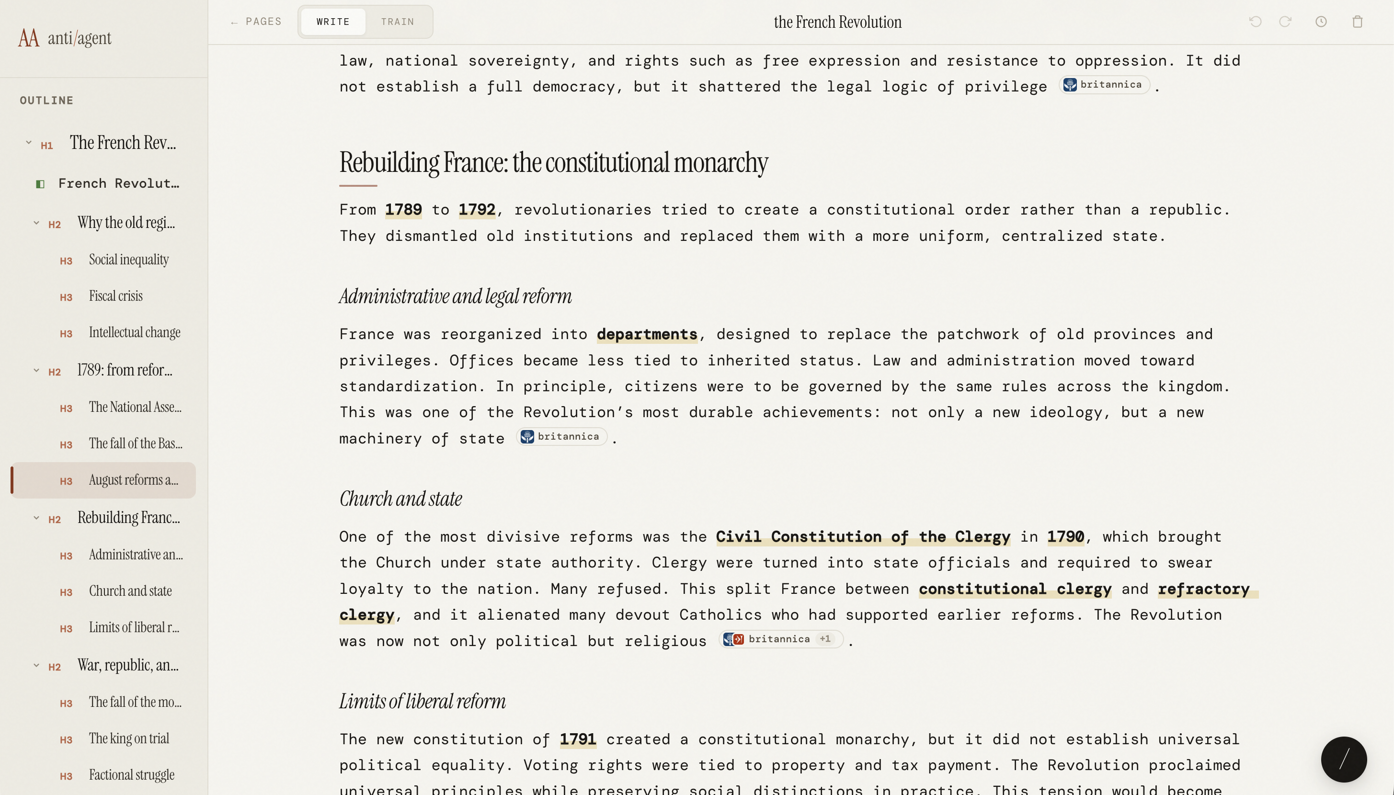Viewport: 1394px width, 795px height.
Task: Select 'The fall of the mo...' outline item
Action: point(135,702)
